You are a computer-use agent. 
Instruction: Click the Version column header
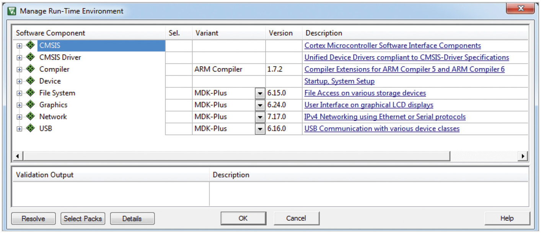(x=280, y=33)
